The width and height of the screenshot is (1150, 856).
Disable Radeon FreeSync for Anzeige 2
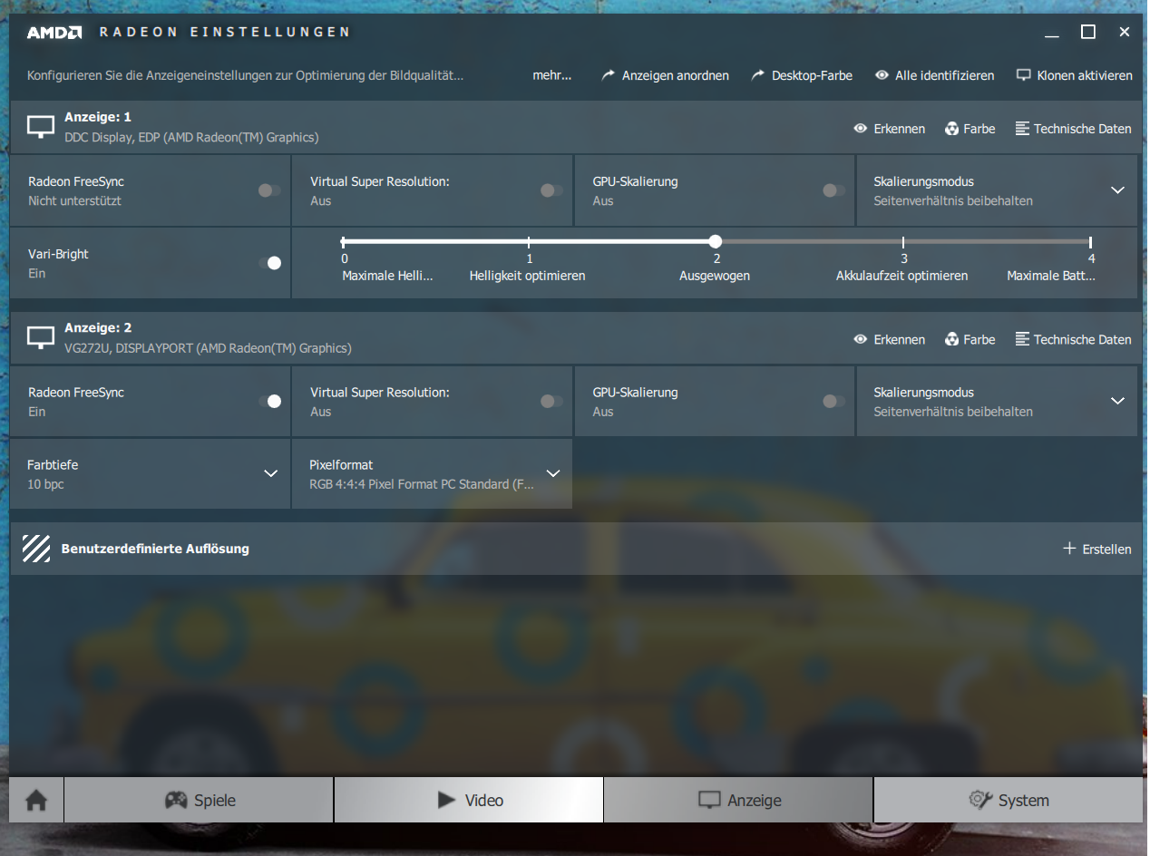(269, 401)
